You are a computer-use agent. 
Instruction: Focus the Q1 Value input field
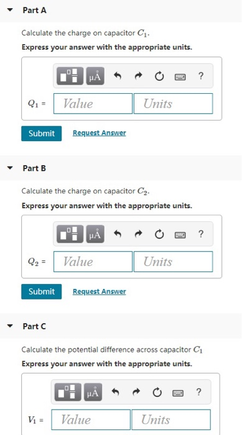click(93, 104)
